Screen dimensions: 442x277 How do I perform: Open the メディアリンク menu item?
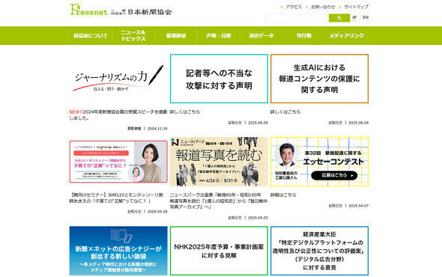click(347, 36)
